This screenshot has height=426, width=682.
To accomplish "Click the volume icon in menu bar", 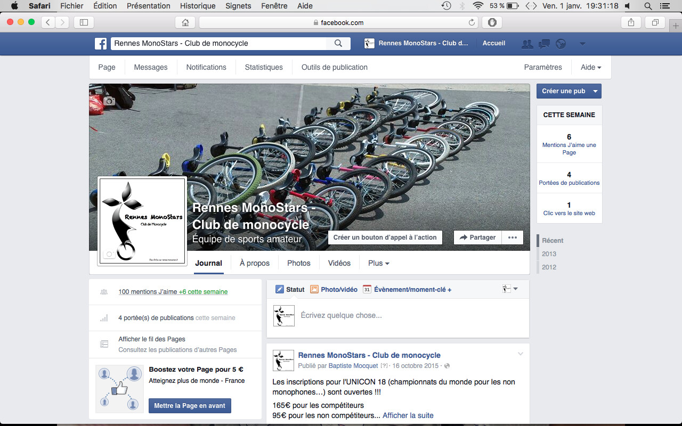I will 628,6.
